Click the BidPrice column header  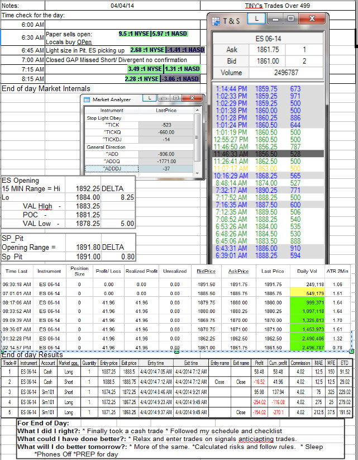[x=206, y=271]
